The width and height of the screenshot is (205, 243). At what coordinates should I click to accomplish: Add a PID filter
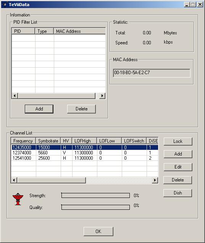[39, 109]
